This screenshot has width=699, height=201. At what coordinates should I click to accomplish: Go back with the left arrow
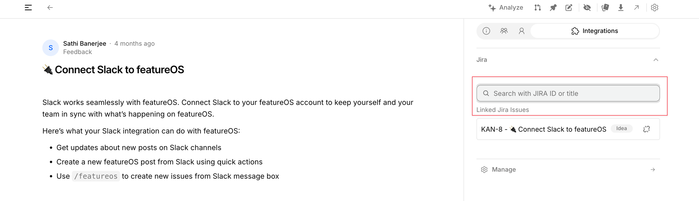point(50,8)
